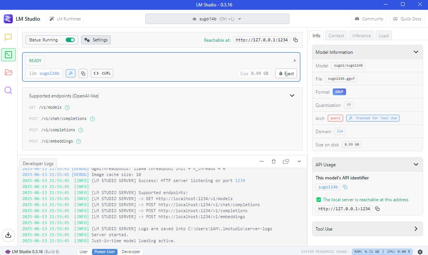The width and height of the screenshot is (428, 255).
Task: Open Developer Logs more options menu
Action: [262, 161]
